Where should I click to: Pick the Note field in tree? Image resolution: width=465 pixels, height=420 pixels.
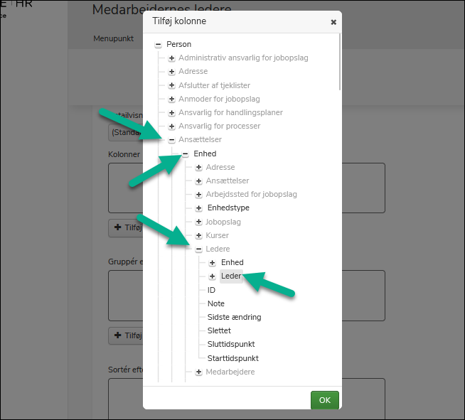point(215,303)
